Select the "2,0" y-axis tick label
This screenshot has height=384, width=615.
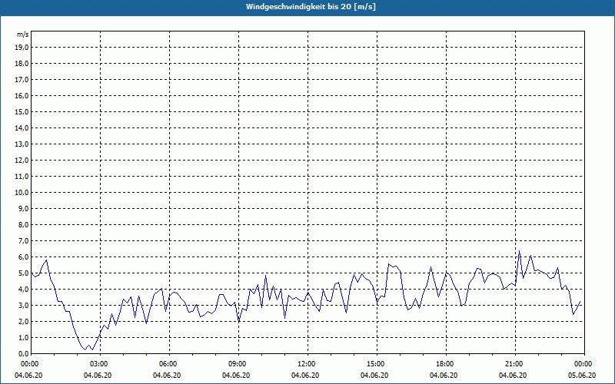(x=24, y=321)
